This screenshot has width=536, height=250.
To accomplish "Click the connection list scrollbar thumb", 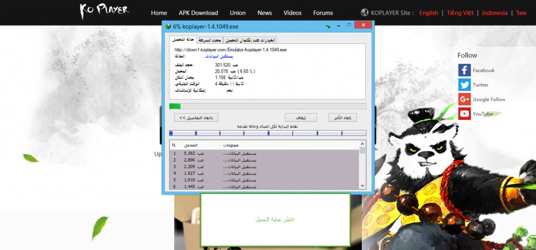I will [x=362, y=151].
